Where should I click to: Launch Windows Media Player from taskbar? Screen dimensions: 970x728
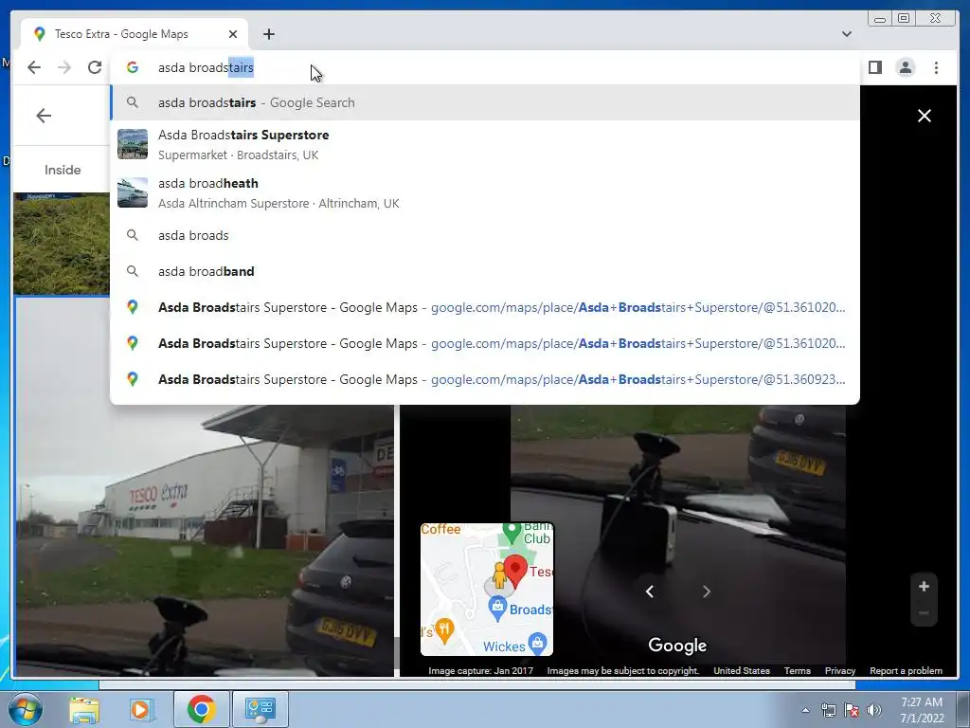point(141,710)
